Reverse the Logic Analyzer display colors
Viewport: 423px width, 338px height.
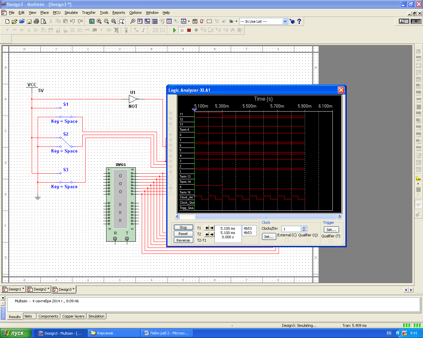pos(183,240)
